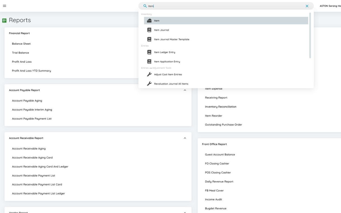Open the Balance Sheet report
Image resolution: width=341 pixels, height=213 pixels.
click(x=21, y=44)
